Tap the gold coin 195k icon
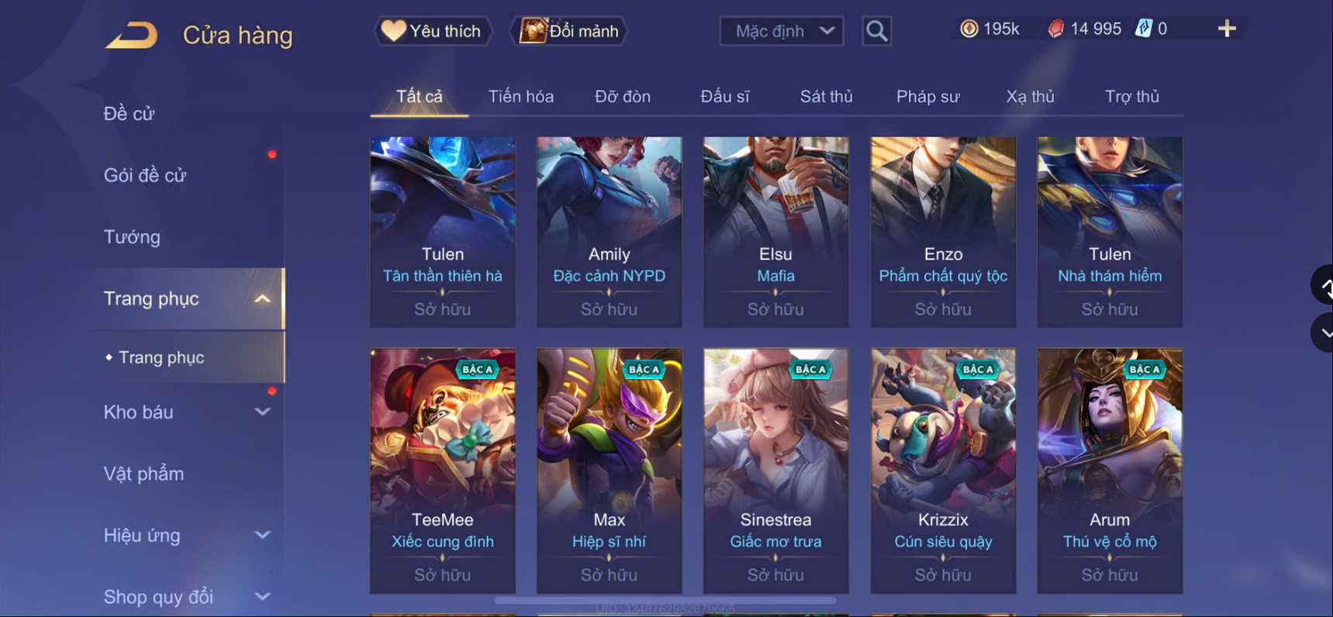 tap(969, 29)
